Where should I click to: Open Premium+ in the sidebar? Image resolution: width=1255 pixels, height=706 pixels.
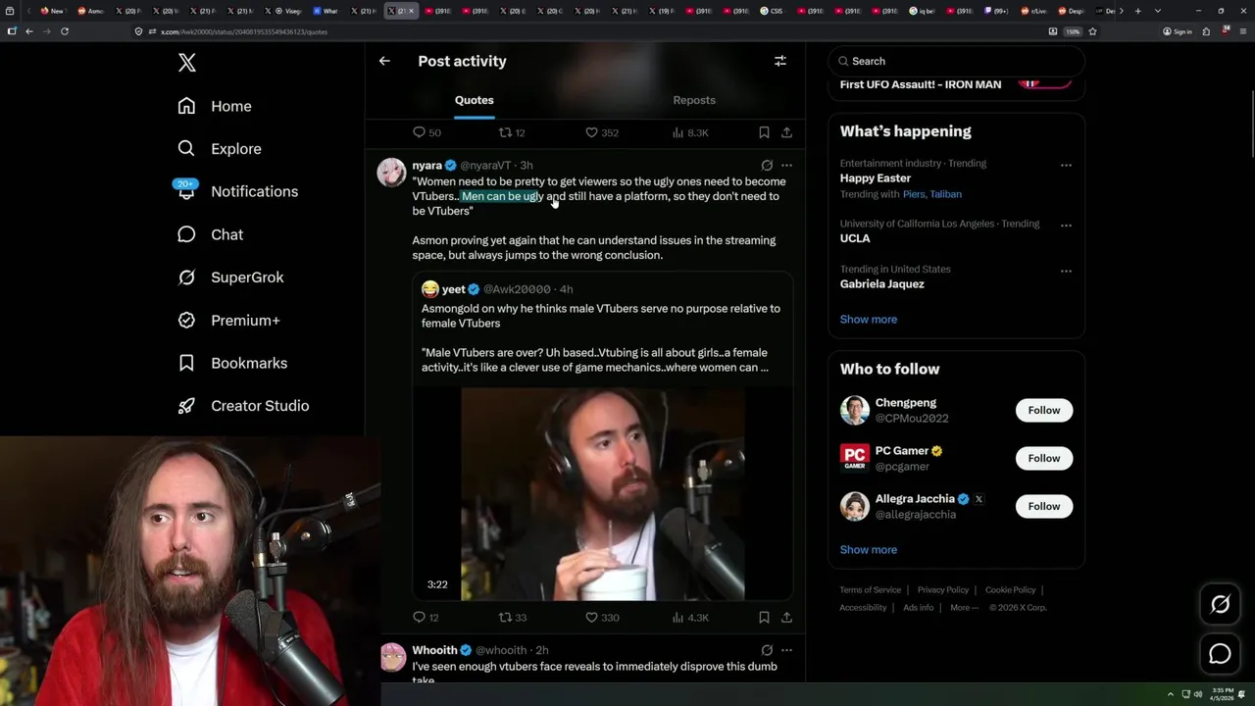(x=228, y=320)
